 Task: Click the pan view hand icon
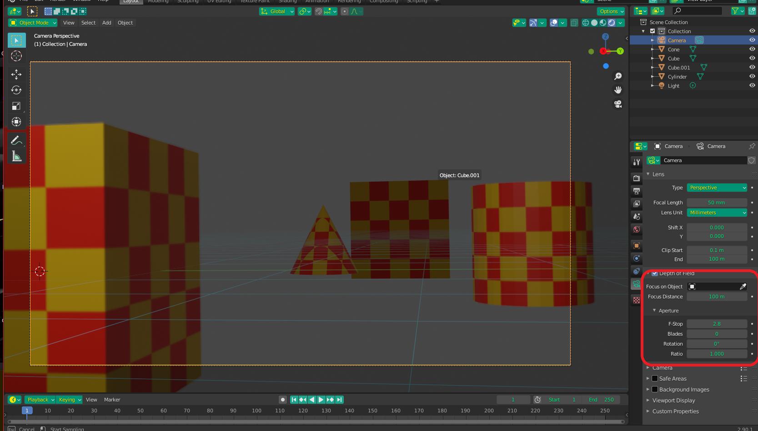click(x=618, y=90)
